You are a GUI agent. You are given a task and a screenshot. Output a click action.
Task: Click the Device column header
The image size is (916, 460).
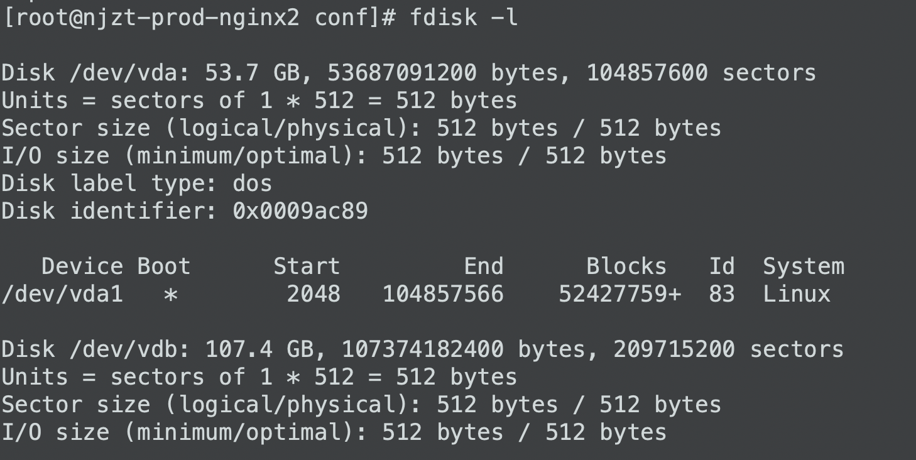pos(82,266)
